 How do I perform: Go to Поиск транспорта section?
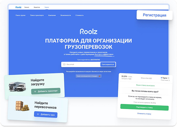click(37, 15)
